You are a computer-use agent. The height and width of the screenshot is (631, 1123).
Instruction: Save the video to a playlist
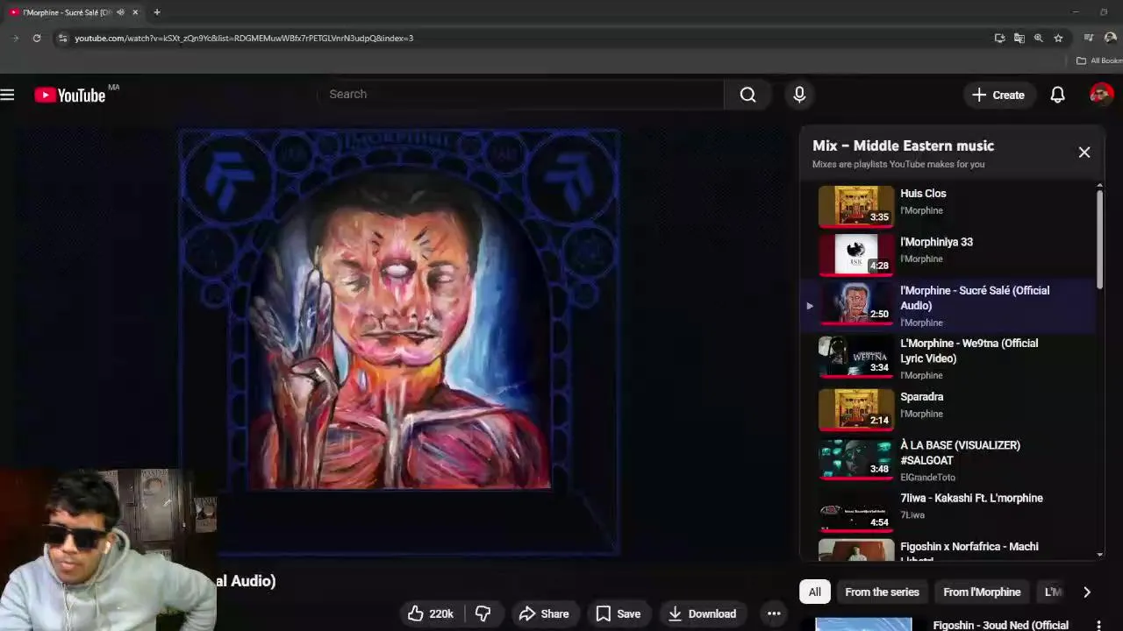pos(619,613)
